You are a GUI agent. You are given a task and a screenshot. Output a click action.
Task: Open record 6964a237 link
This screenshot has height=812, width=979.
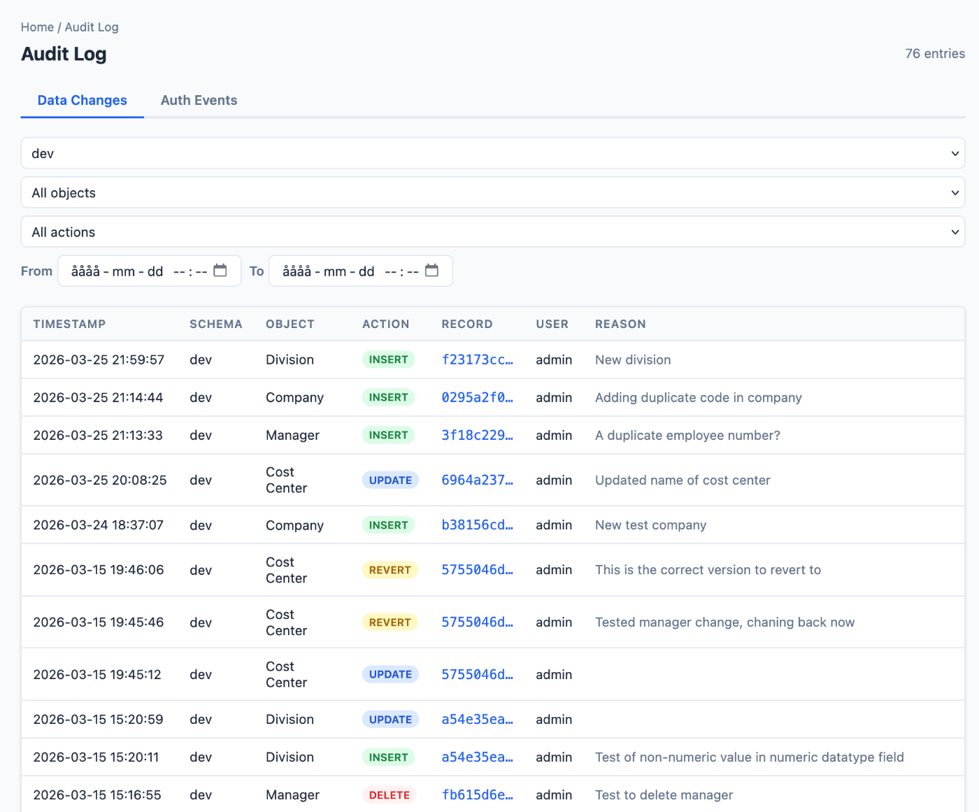(477, 480)
